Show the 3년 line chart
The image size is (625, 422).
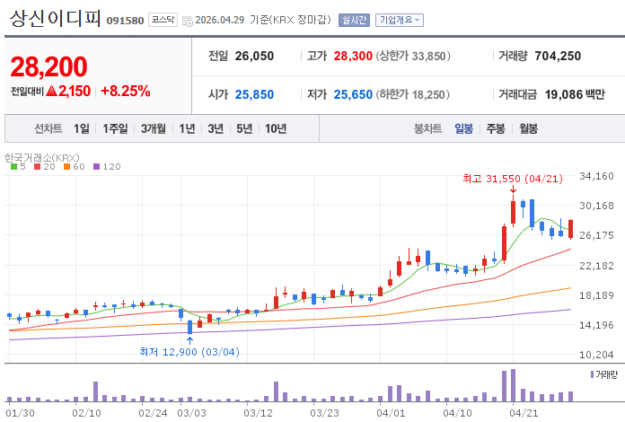[216, 128]
